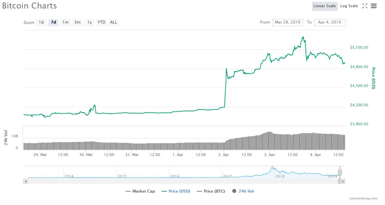The height and width of the screenshot is (205, 385).
Task: Select YTD zoom range
Action: click(101, 22)
